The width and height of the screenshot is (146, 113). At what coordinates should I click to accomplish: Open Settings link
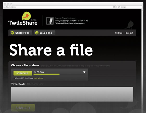tap(119, 33)
